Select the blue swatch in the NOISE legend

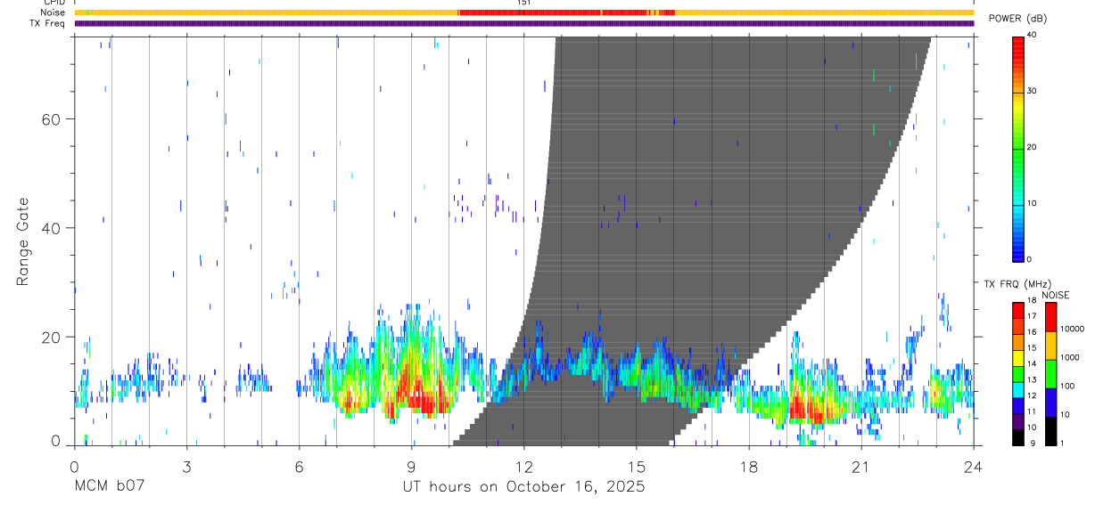1050,403
